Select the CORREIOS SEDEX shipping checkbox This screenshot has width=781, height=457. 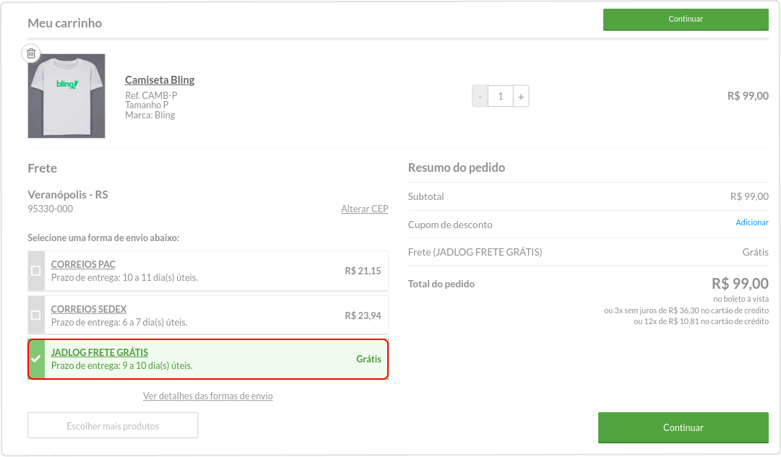tap(36, 315)
